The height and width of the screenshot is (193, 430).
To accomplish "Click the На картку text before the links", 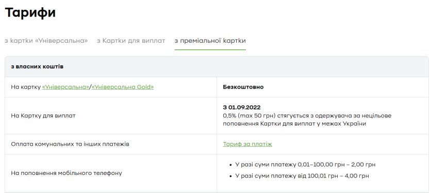I will pyautogui.click(x=26, y=87).
